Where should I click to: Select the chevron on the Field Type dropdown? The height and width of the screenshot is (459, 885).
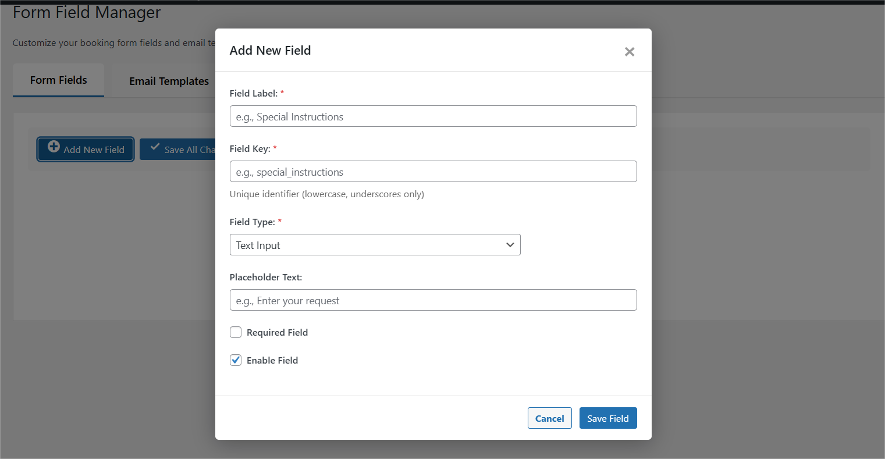tap(510, 245)
